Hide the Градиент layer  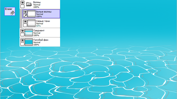point(22,31)
